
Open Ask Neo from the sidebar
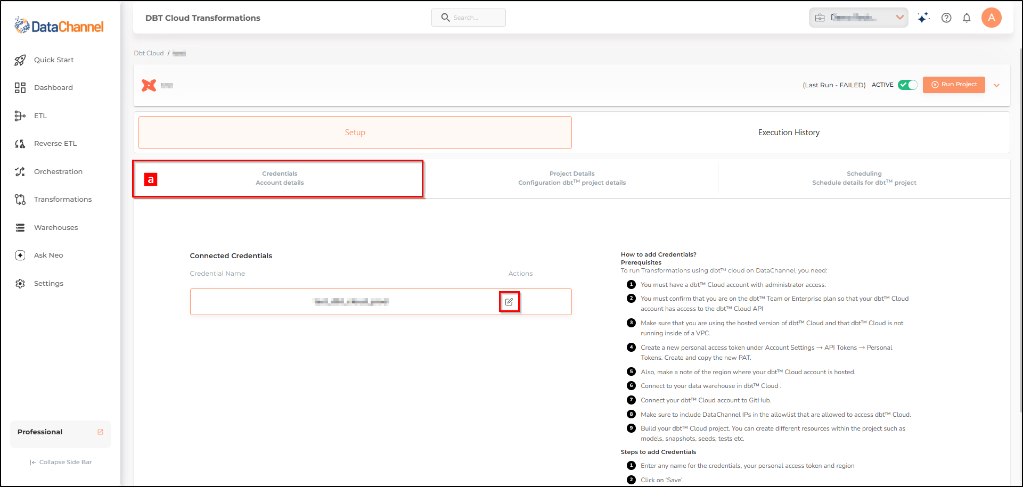click(x=48, y=255)
